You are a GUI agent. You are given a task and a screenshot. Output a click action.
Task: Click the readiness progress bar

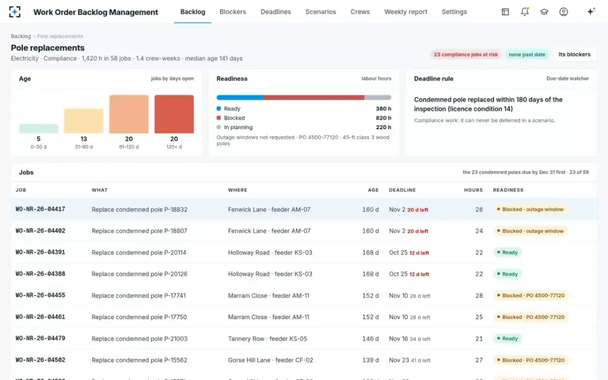coord(304,97)
